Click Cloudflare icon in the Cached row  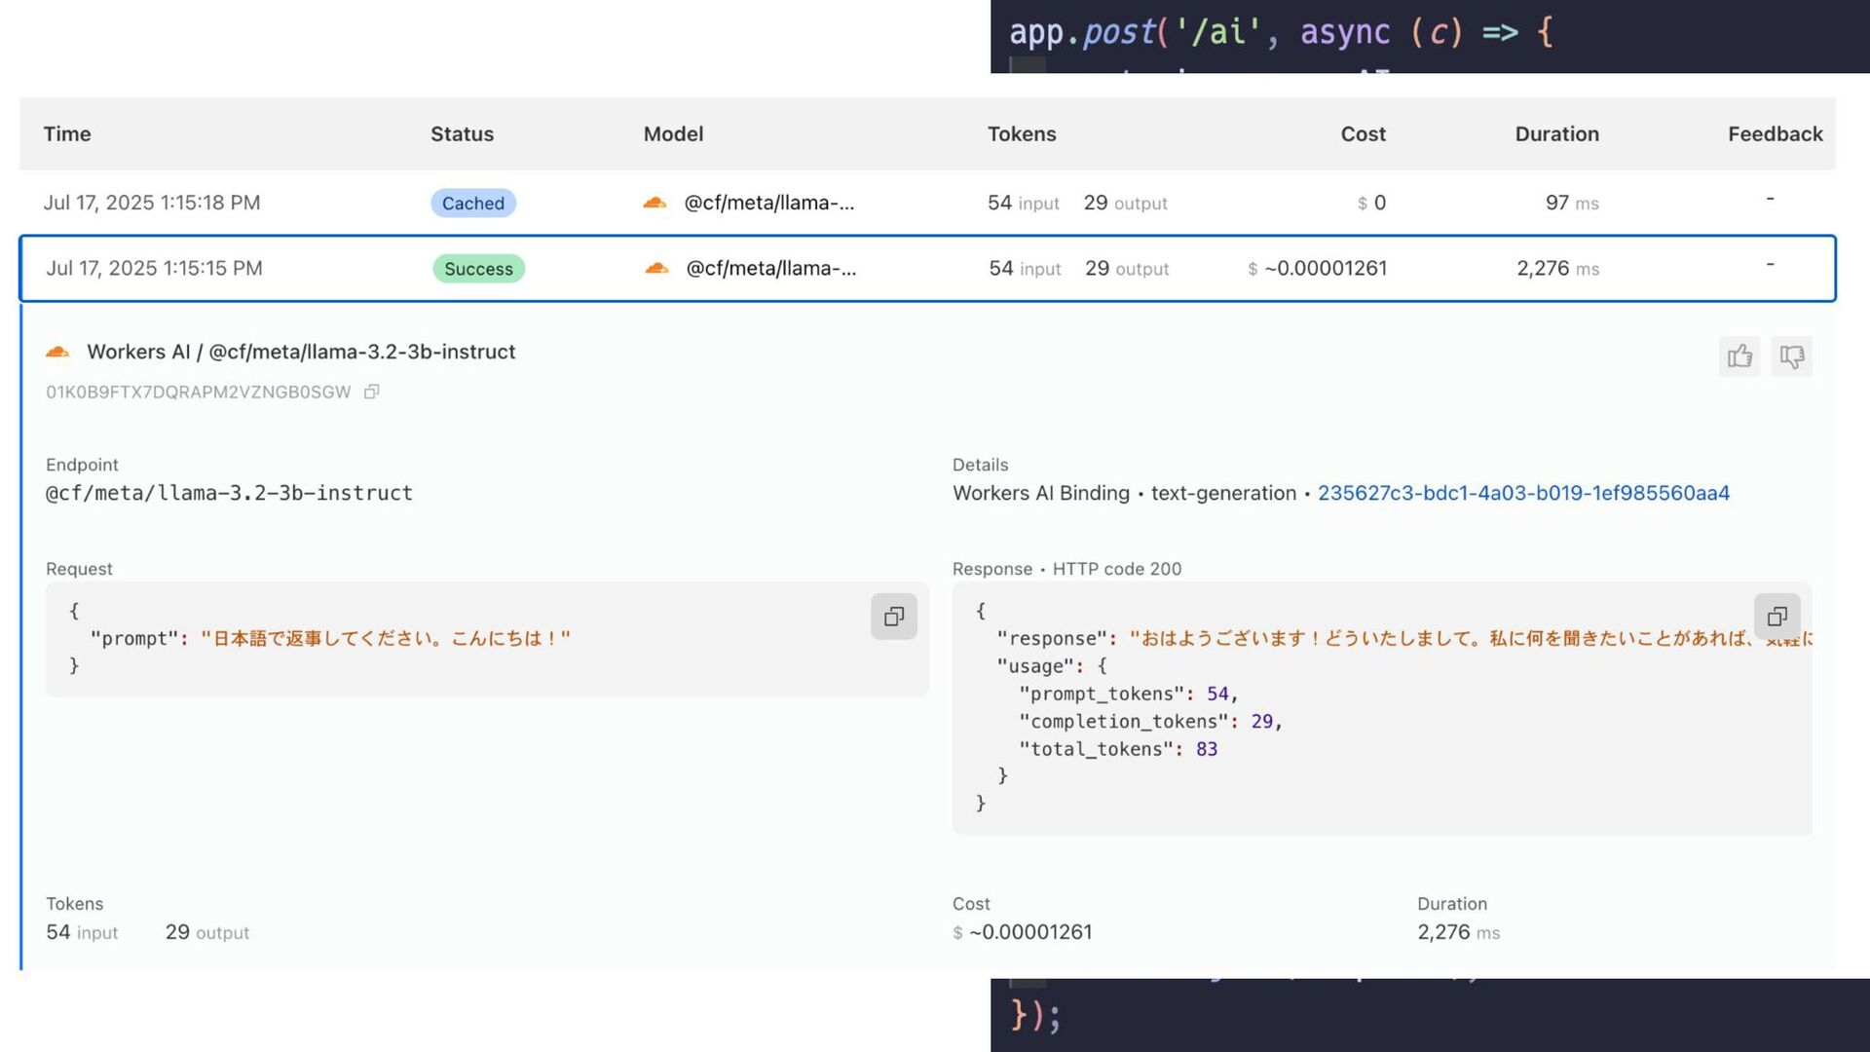654,203
